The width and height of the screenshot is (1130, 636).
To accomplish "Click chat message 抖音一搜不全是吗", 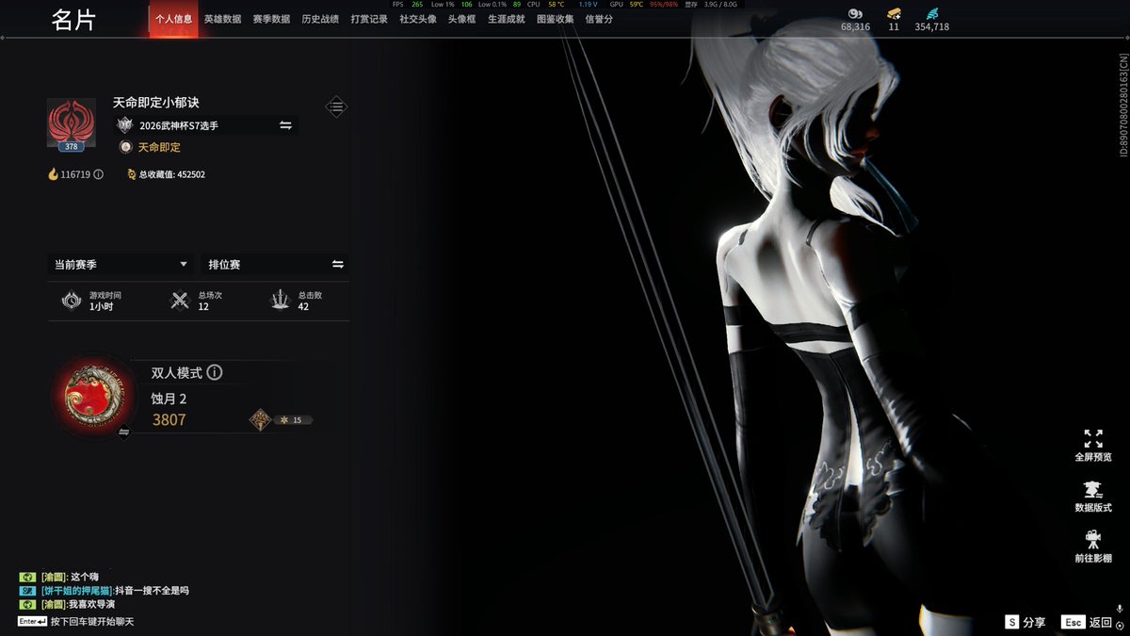I will point(152,591).
